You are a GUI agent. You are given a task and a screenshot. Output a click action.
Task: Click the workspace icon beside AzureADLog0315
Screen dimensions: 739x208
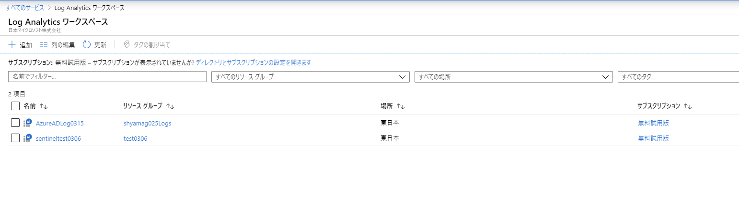click(27, 123)
